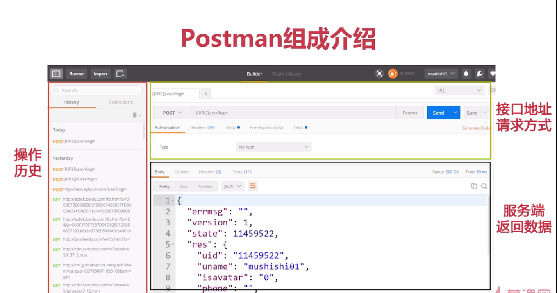Open the JSON format dropdown
557x293 pixels.
coord(232,186)
